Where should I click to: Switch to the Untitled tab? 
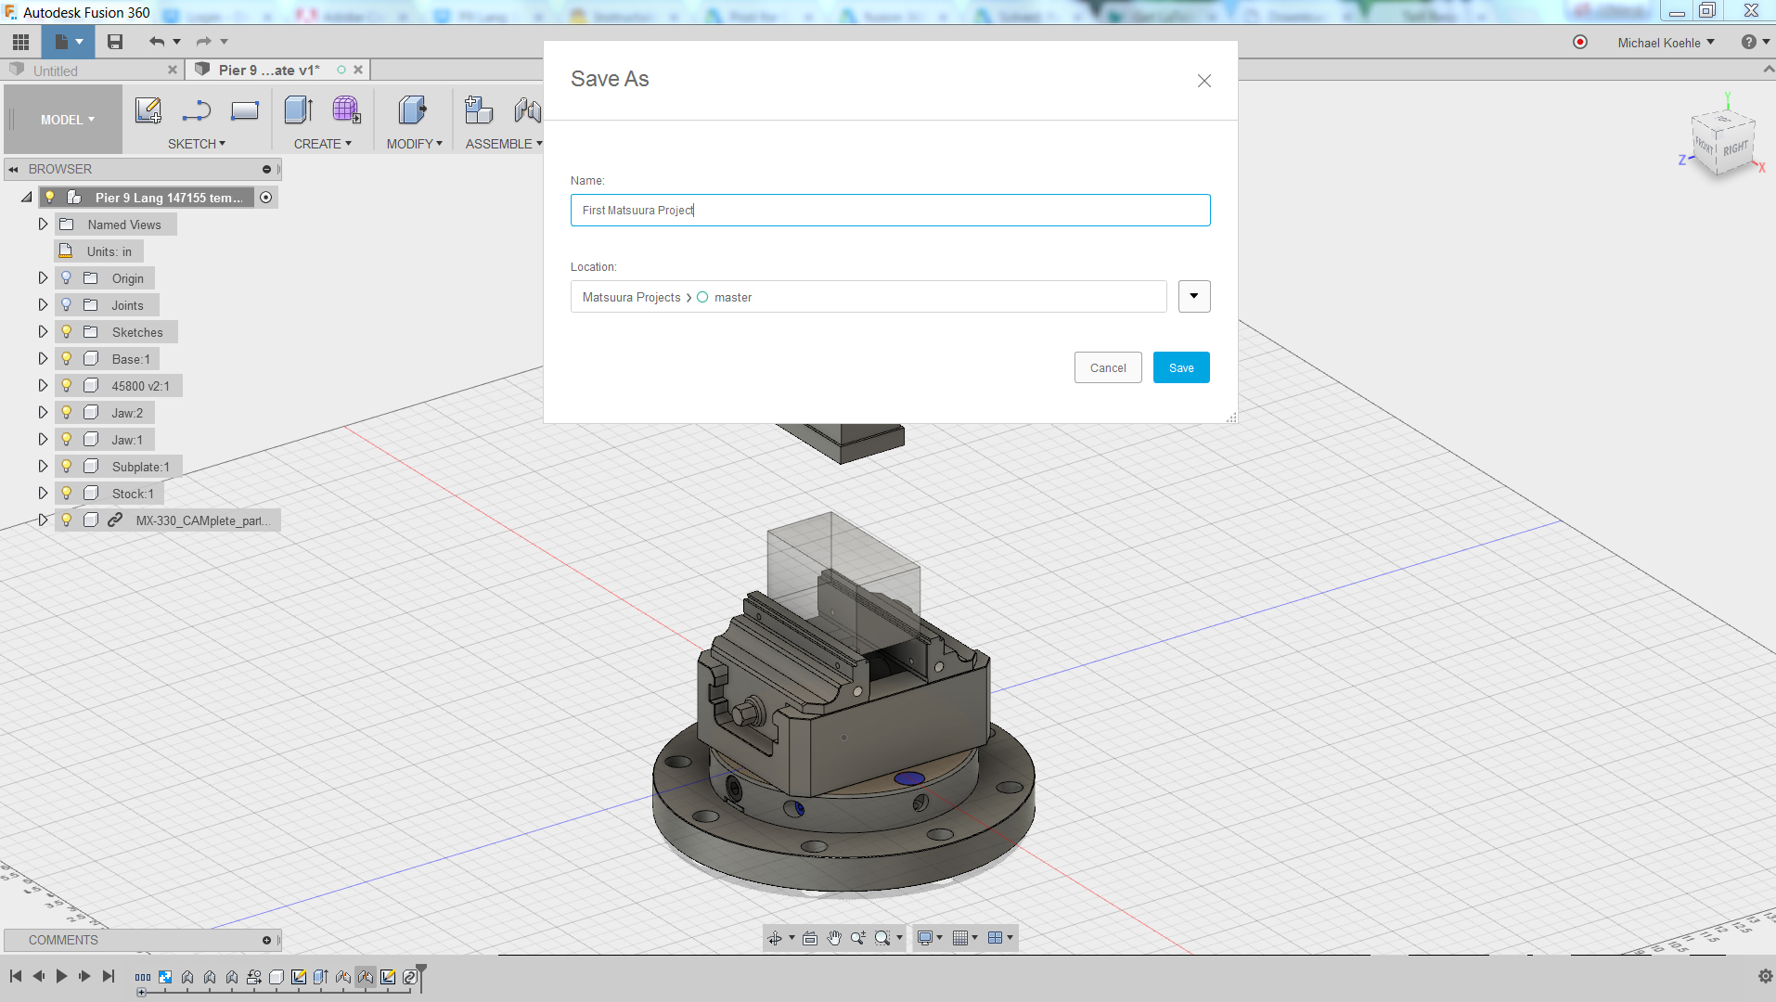[56, 71]
